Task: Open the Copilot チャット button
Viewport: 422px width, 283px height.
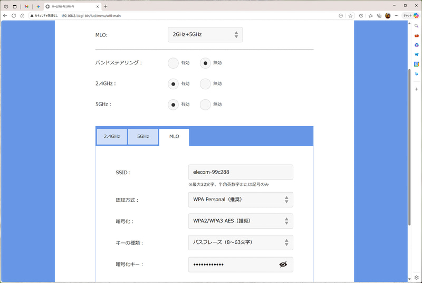Action: [x=411, y=16]
